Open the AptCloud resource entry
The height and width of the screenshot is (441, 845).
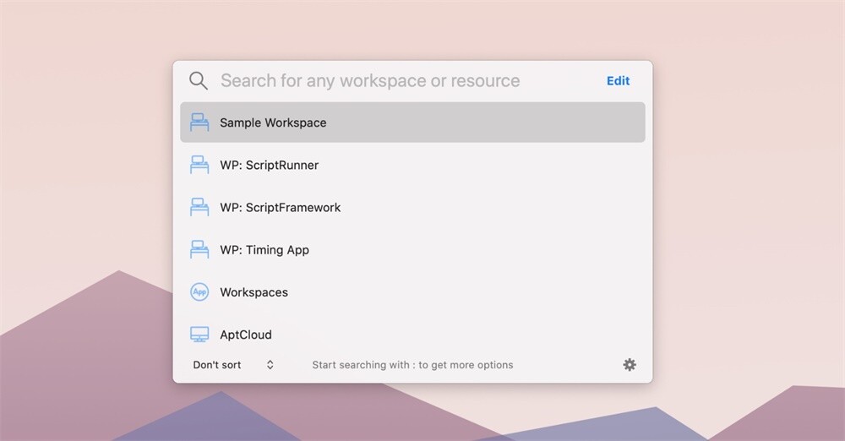tap(412, 335)
